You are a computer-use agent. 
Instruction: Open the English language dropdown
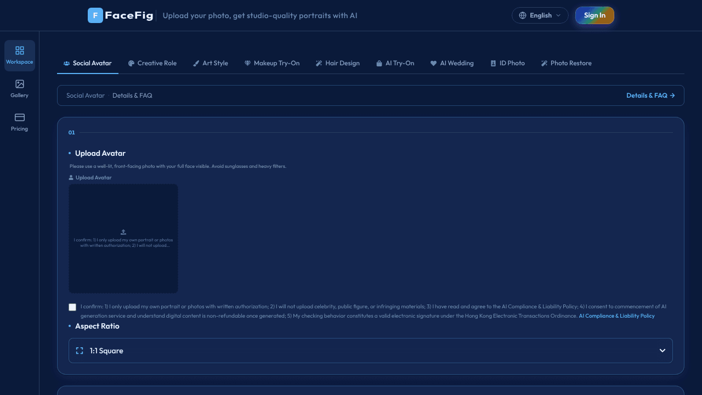click(x=540, y=15)
